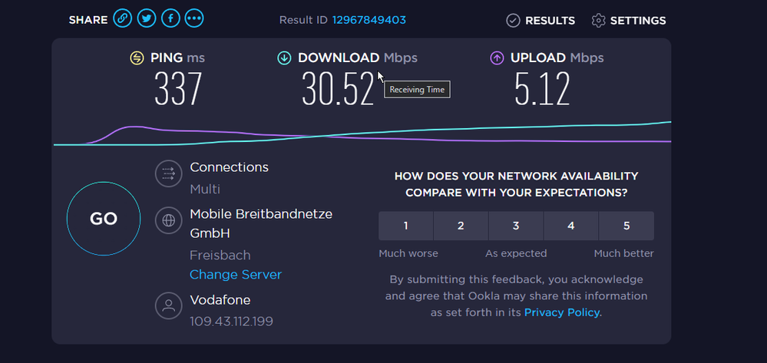767x363 pixels.
Task: Click the Results checkmark icon
Action: 514,21
